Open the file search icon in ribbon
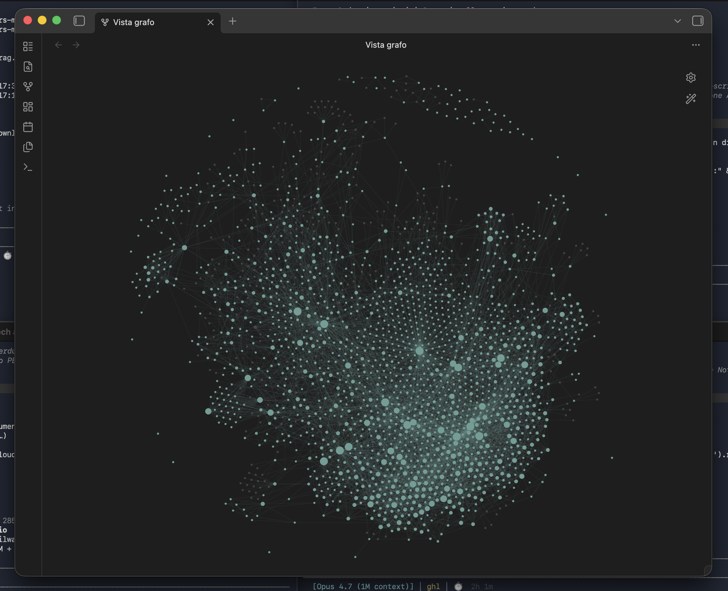 click(28, 66)
